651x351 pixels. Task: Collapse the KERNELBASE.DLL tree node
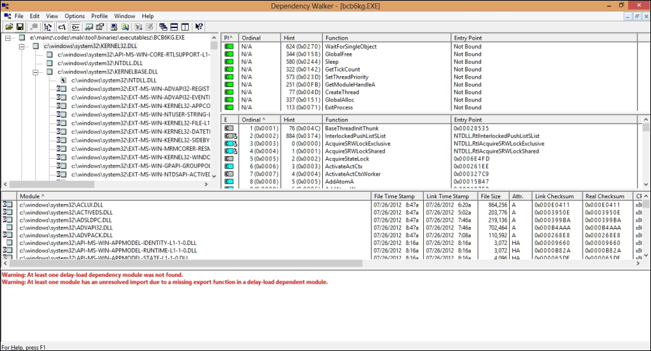35,71
